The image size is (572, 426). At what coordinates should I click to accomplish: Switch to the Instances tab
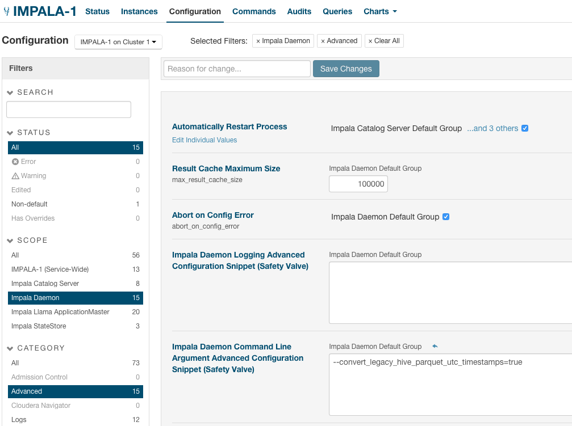click(x=139, y=11)
